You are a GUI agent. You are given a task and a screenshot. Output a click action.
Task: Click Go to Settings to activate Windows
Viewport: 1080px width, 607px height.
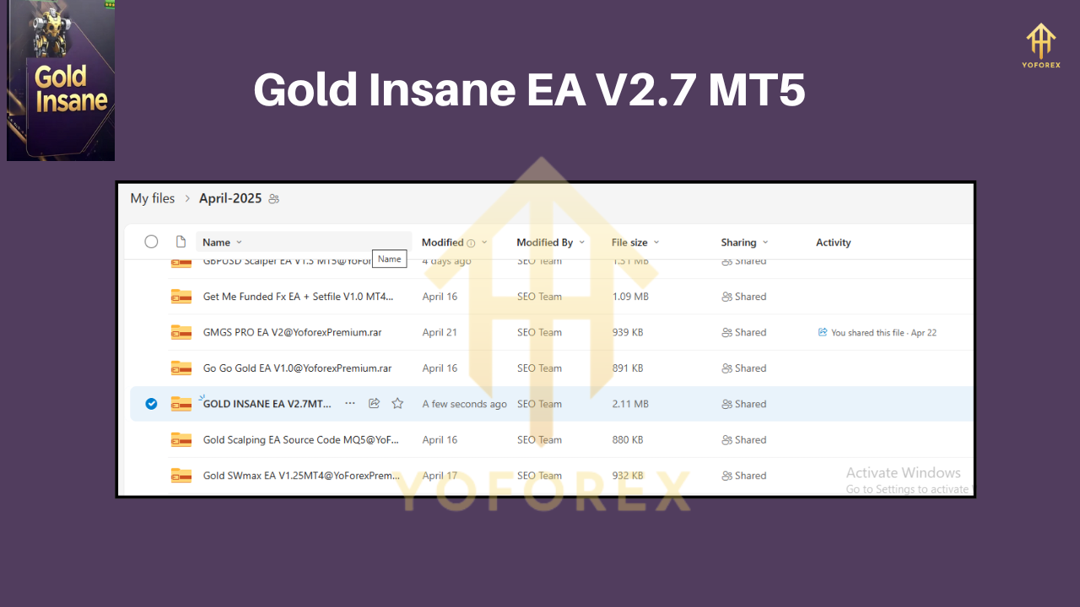pos(907,489)
